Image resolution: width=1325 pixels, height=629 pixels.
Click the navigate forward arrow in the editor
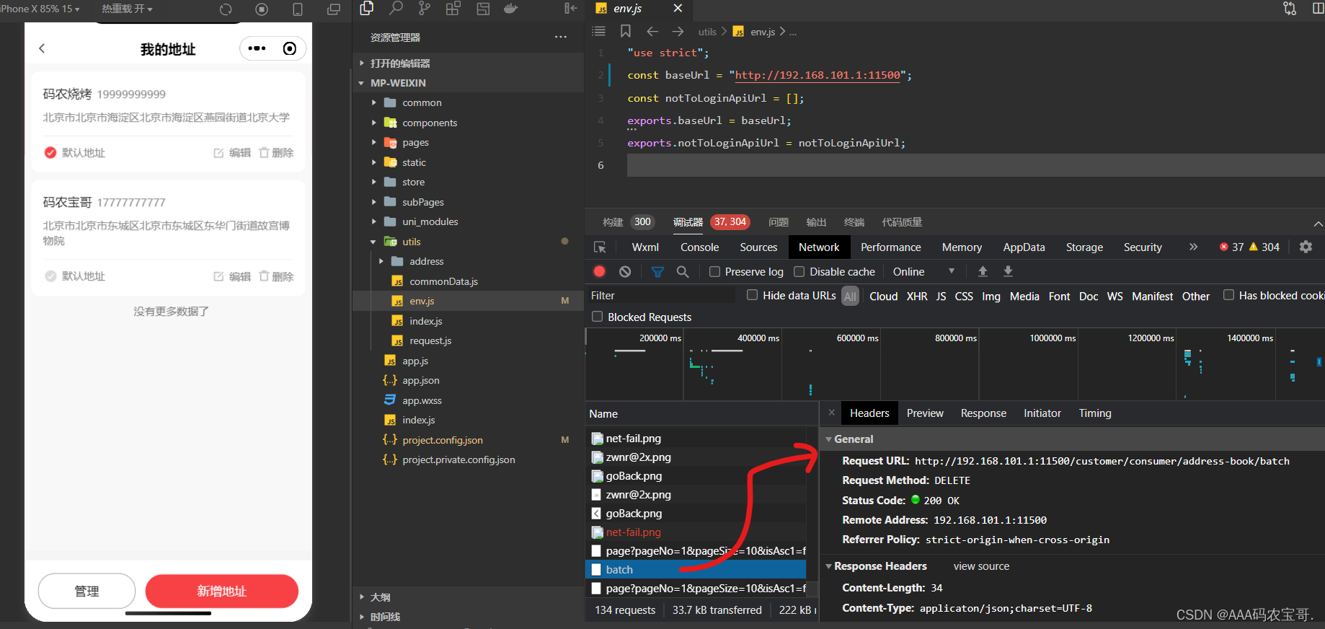point(678,31)
